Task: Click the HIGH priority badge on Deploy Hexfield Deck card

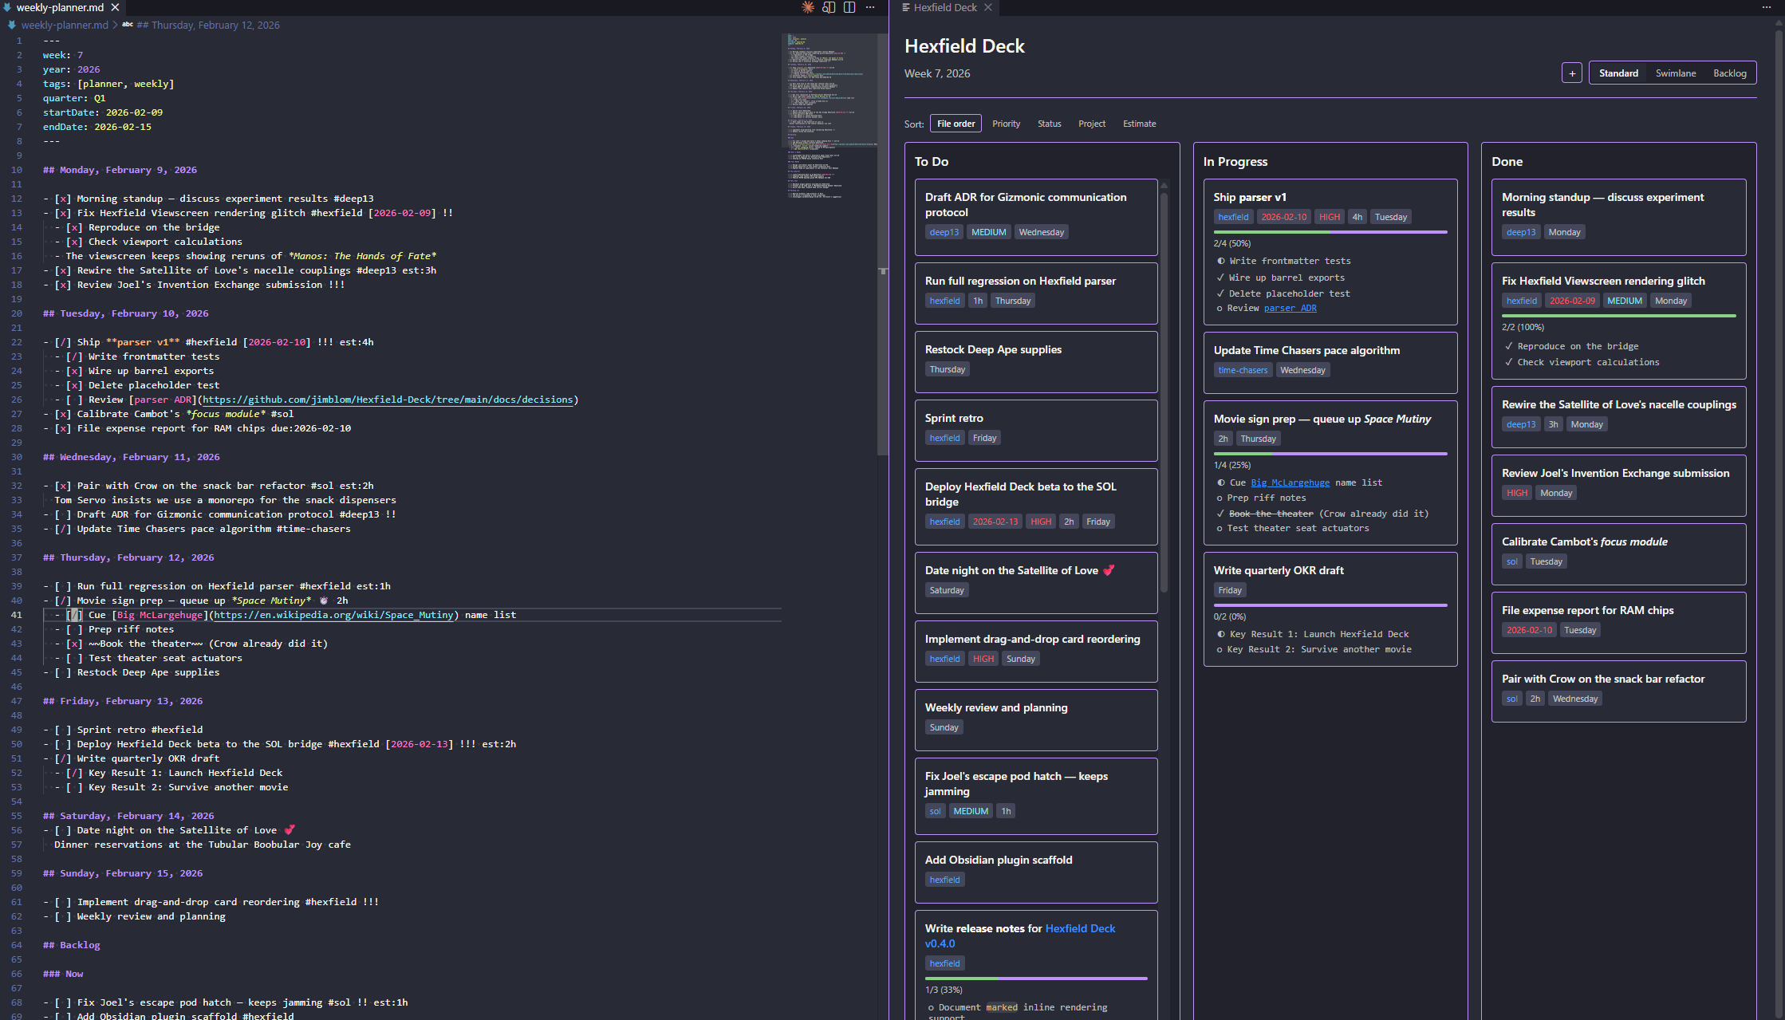Action: [1041, 522]
